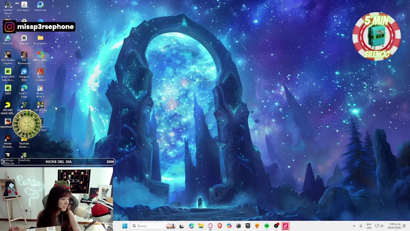Viewport: 410px width, 231px height.
Task: Open the Copilot taskbar icon
Action: pos(229,226)
